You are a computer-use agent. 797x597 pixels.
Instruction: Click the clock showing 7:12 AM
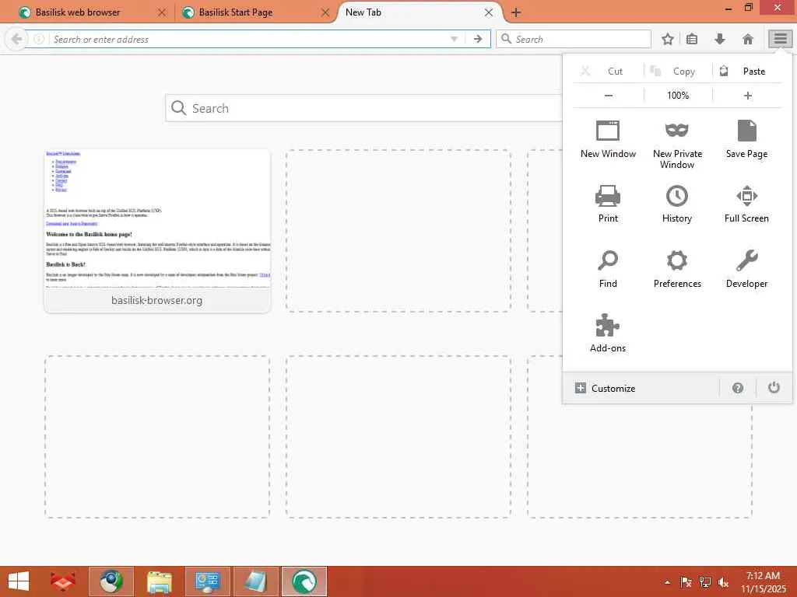click(763, 576)
